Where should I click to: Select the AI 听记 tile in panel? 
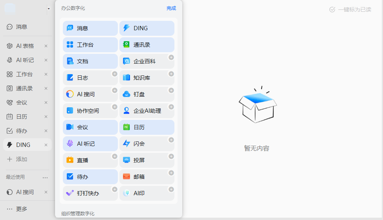[x=90, y=144]
